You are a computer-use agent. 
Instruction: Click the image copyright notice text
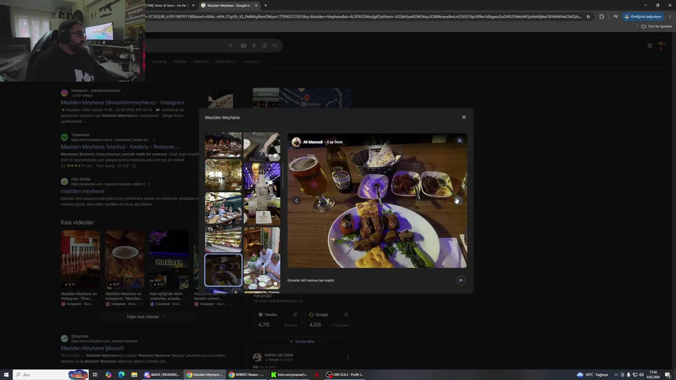point(311,280)
